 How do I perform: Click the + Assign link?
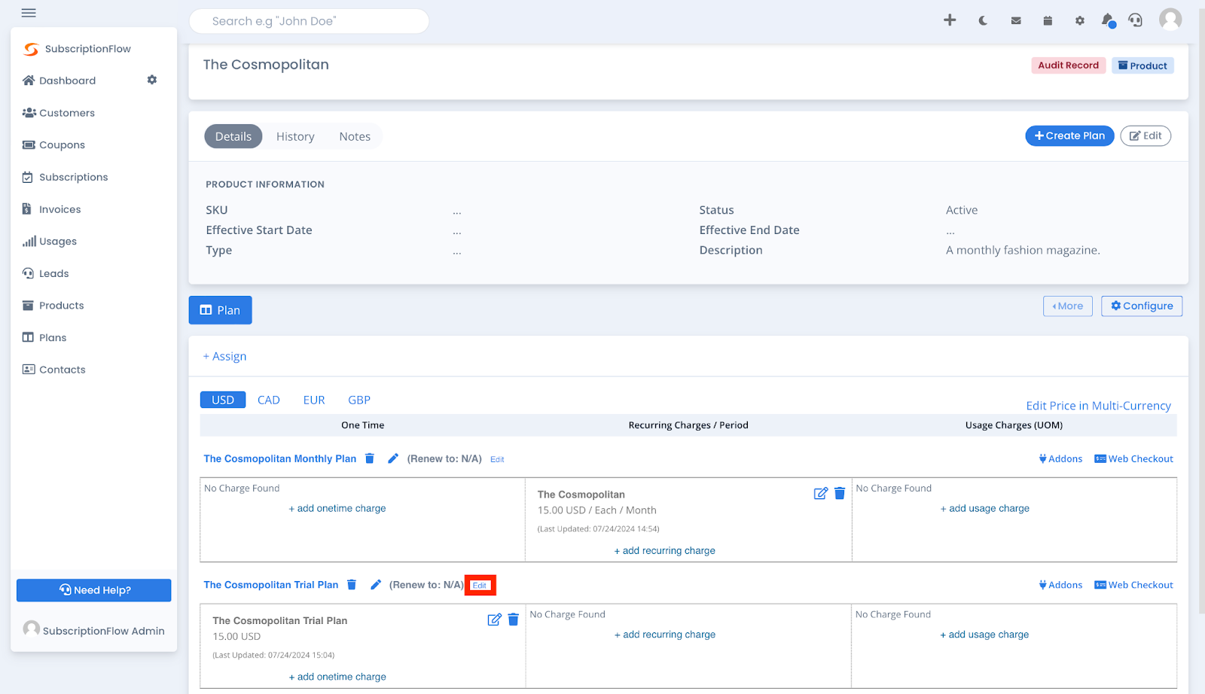(224, 356)
